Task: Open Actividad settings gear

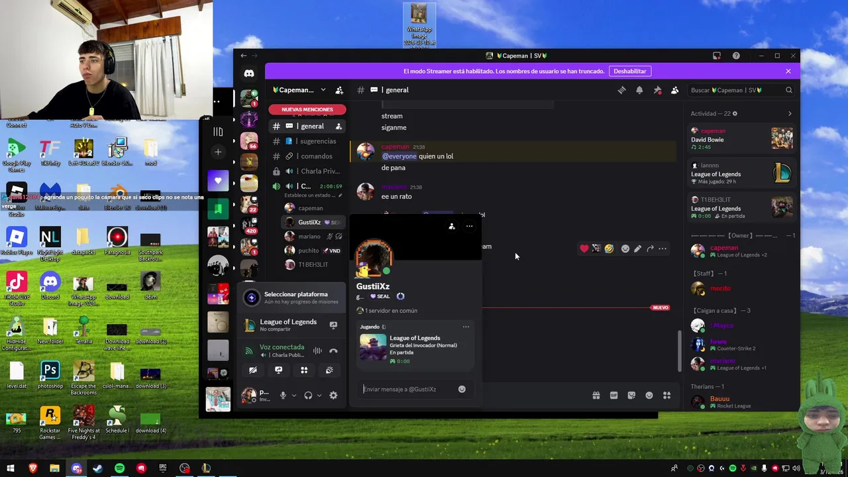Action: (735, 113)
